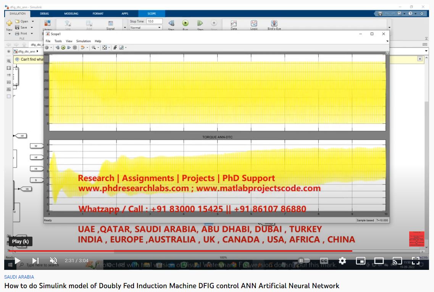Image resolution: width=434 pixels, height=292 pixels.
Task: Switch to the MODELING ribbon tab
Action: 71,13
